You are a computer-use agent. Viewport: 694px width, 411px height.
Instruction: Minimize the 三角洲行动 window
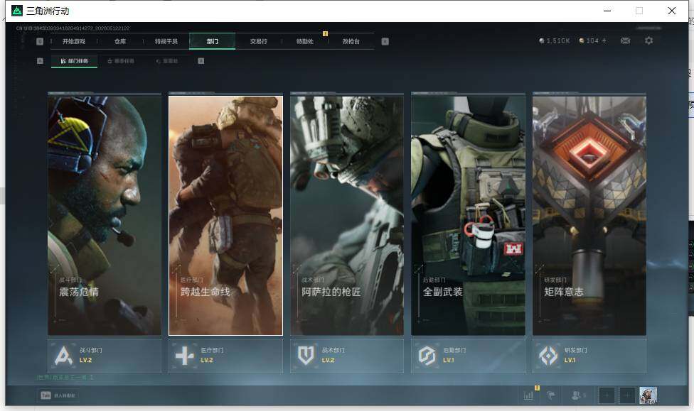coord(607,11)
